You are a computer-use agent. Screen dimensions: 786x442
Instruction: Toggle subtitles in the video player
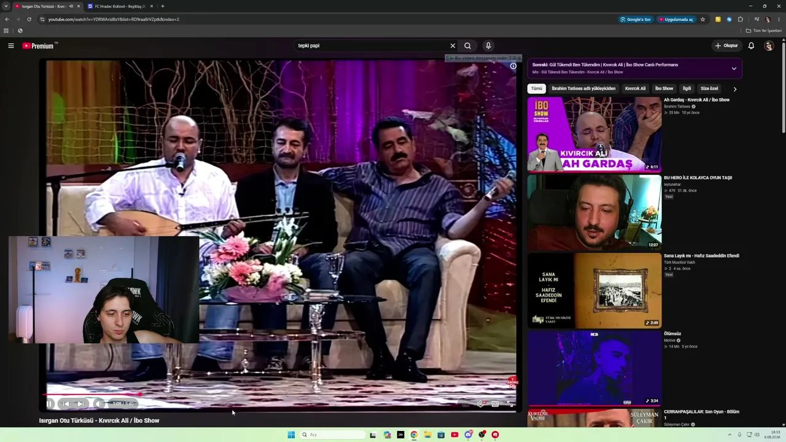click(466, 403)
